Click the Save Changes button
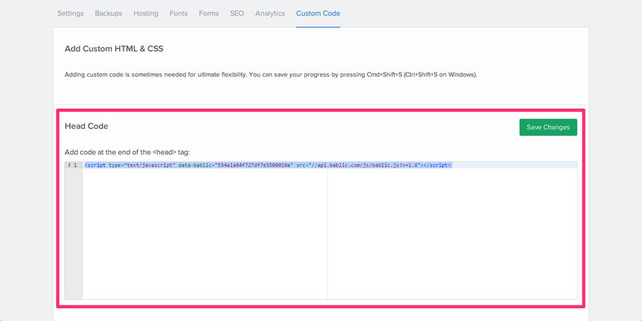This screenshot has width=642, height=321. pos(548,127)
